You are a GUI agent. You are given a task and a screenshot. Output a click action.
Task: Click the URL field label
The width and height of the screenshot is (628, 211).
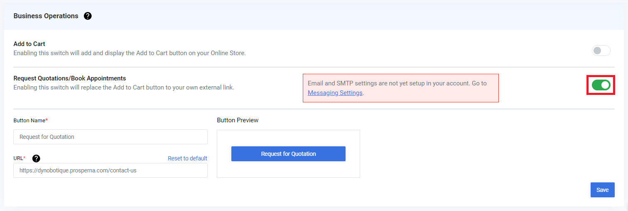[20, 158]
